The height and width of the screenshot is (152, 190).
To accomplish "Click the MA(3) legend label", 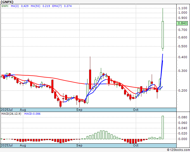I will point(15,6).
